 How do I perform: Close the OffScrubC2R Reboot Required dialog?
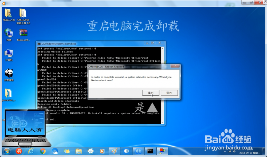pyautogui.click(x=175, y=66)
